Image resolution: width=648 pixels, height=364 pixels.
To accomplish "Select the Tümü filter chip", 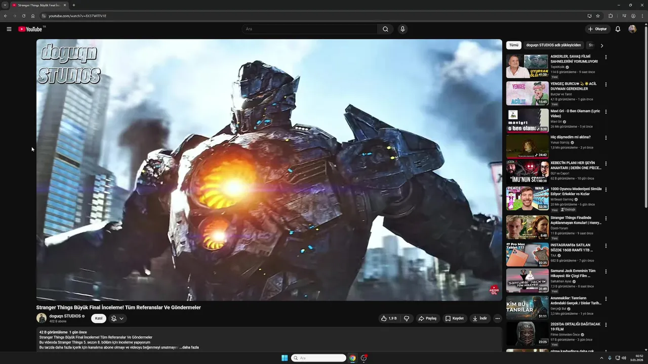I will (x=514, y=45).
